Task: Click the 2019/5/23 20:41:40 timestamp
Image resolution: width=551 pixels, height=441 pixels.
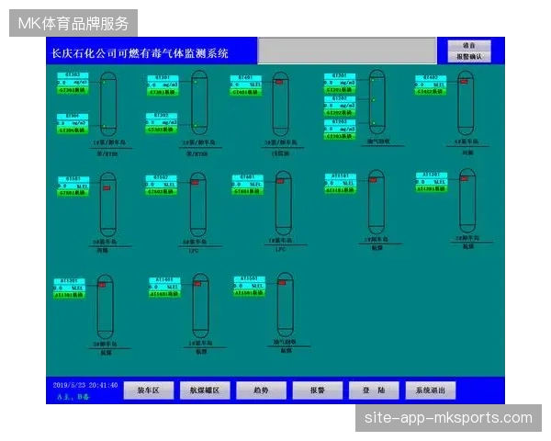Action: coord(85,386)
